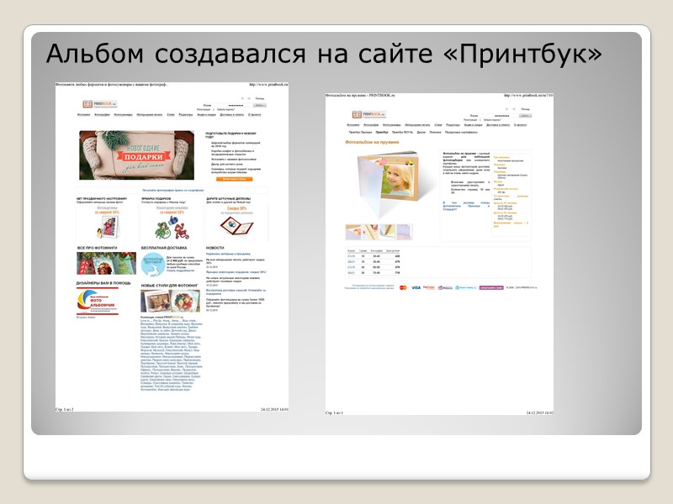Screen dimensions: 673x504
Task: Click the large album photo showing the blonde girl
Action: tap(389, 184)
